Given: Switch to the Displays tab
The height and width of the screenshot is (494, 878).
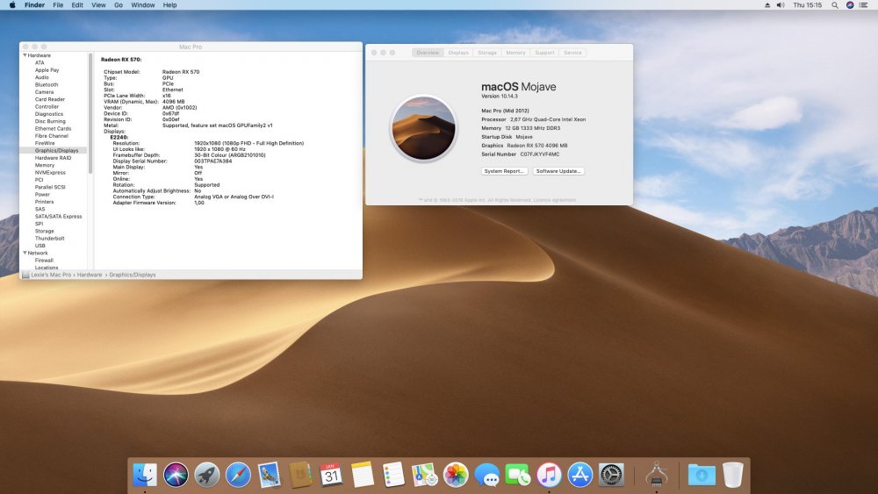Looking at the screenshot, I should (458, 53).
